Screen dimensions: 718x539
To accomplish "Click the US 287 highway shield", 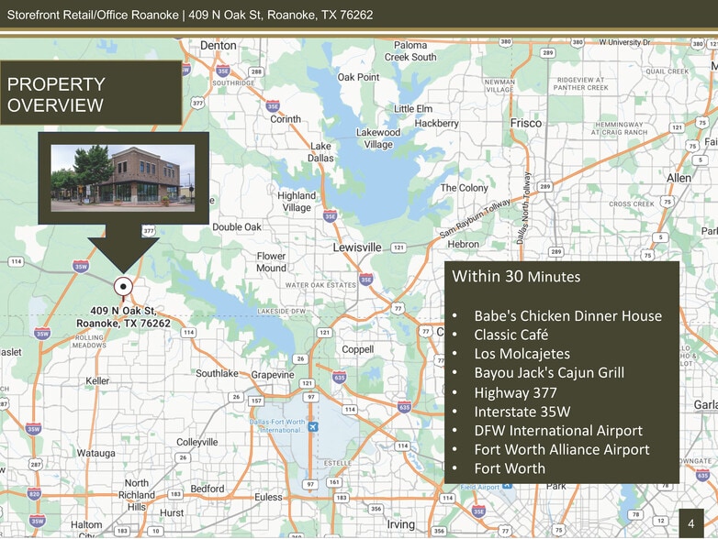I will tap(35, 465).
